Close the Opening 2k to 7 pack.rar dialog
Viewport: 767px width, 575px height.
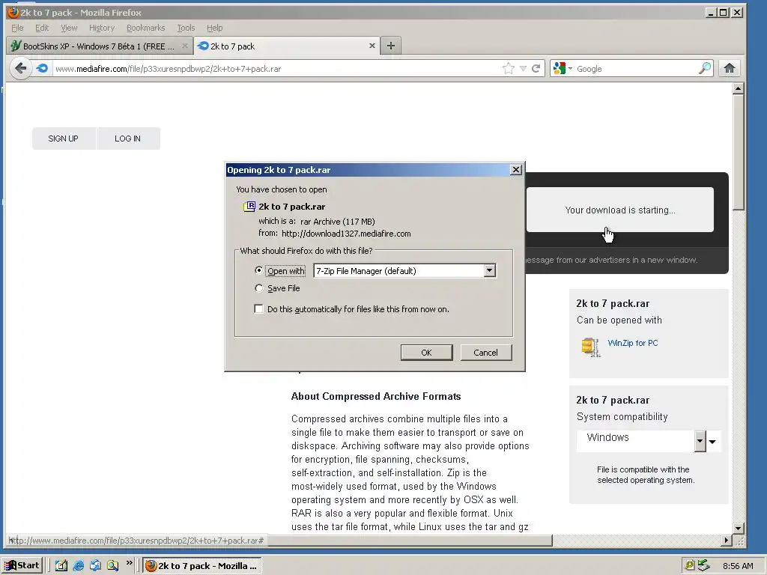(515, 170)
